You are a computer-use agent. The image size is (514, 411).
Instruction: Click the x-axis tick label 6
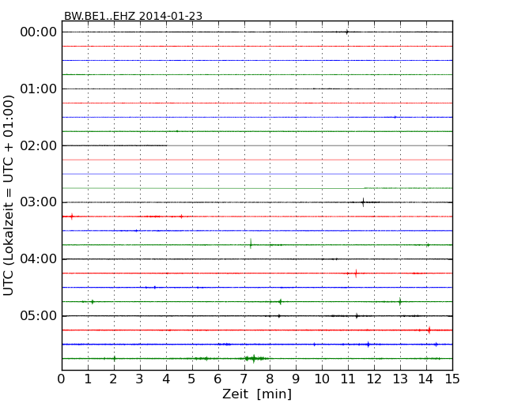217,379
